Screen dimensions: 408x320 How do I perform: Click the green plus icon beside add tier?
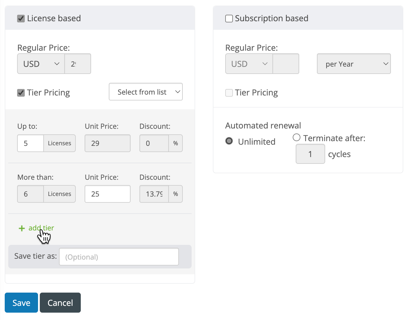(x=22, y=228)
